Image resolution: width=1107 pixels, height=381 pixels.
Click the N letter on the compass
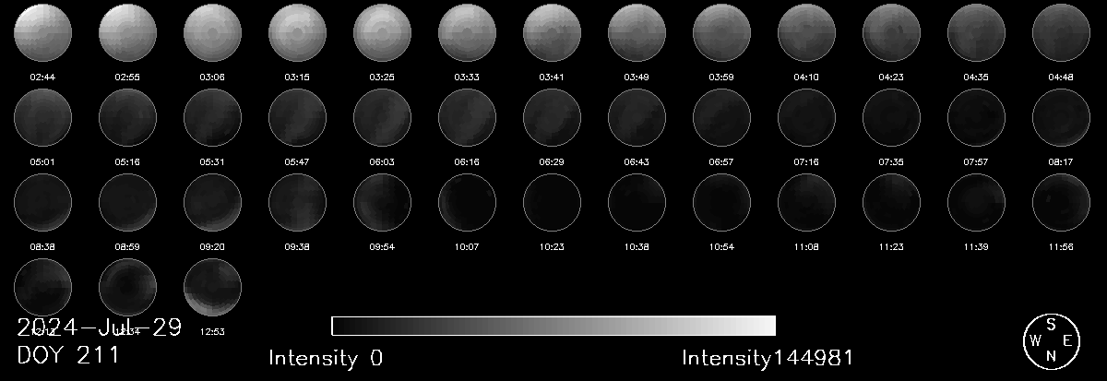coord(1051,357)
